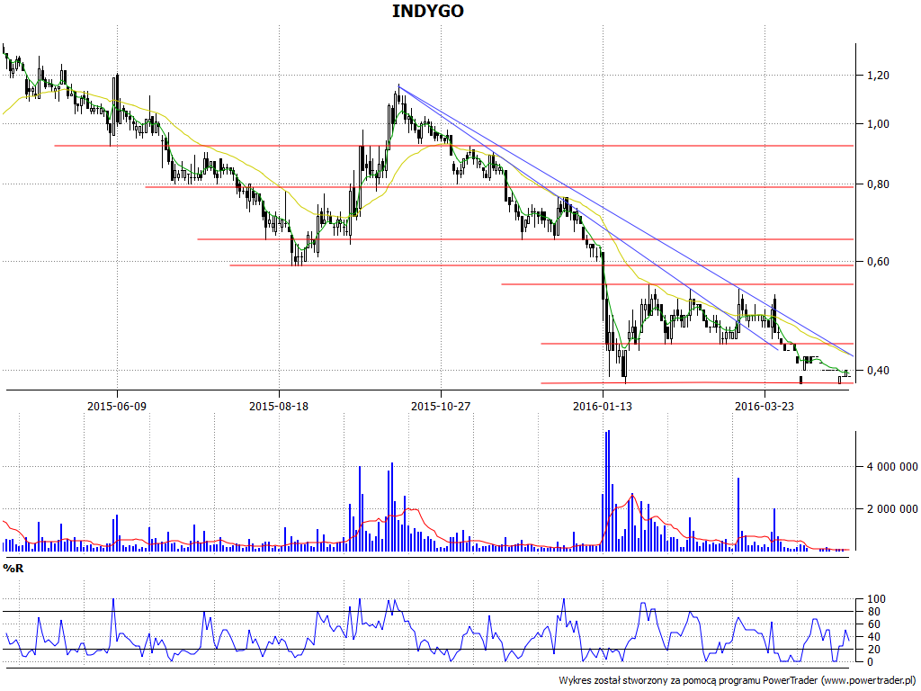Select the 2016-03-23 date label
The image size is (921, 691).
[x=765, y=406]
